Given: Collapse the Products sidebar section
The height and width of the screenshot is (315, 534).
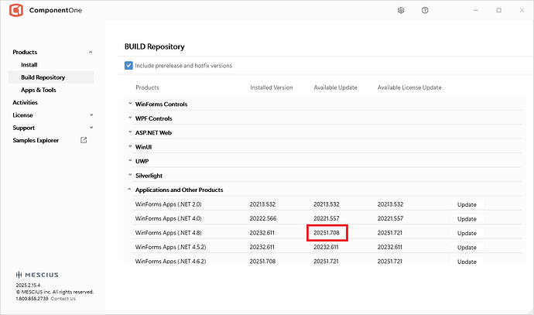Looking at the screenshot, I should [91, 52].
